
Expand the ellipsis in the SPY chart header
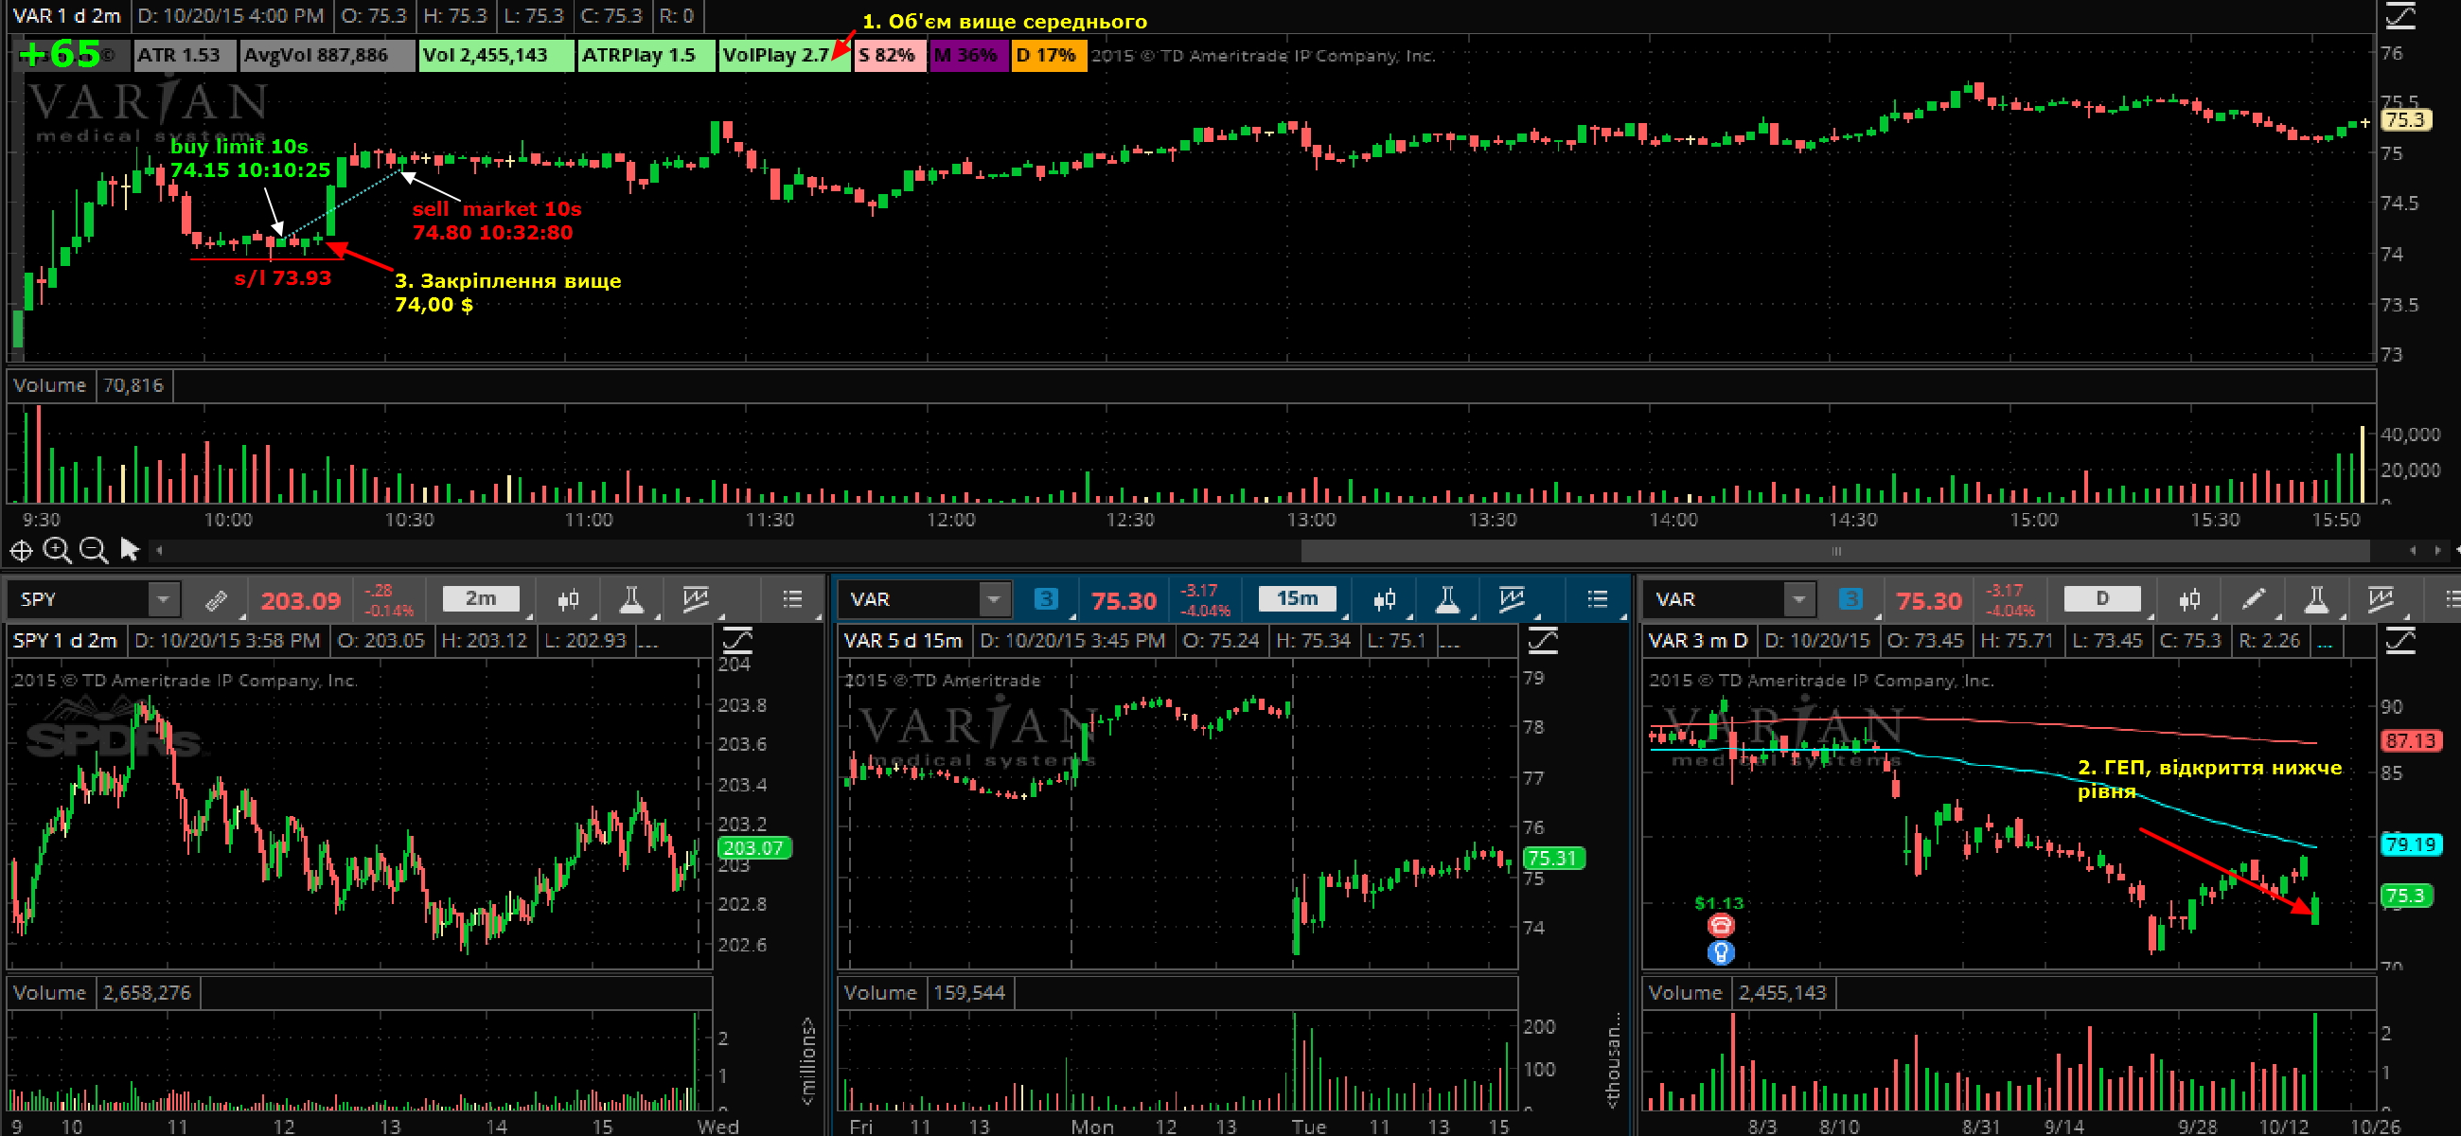(648, 642)
